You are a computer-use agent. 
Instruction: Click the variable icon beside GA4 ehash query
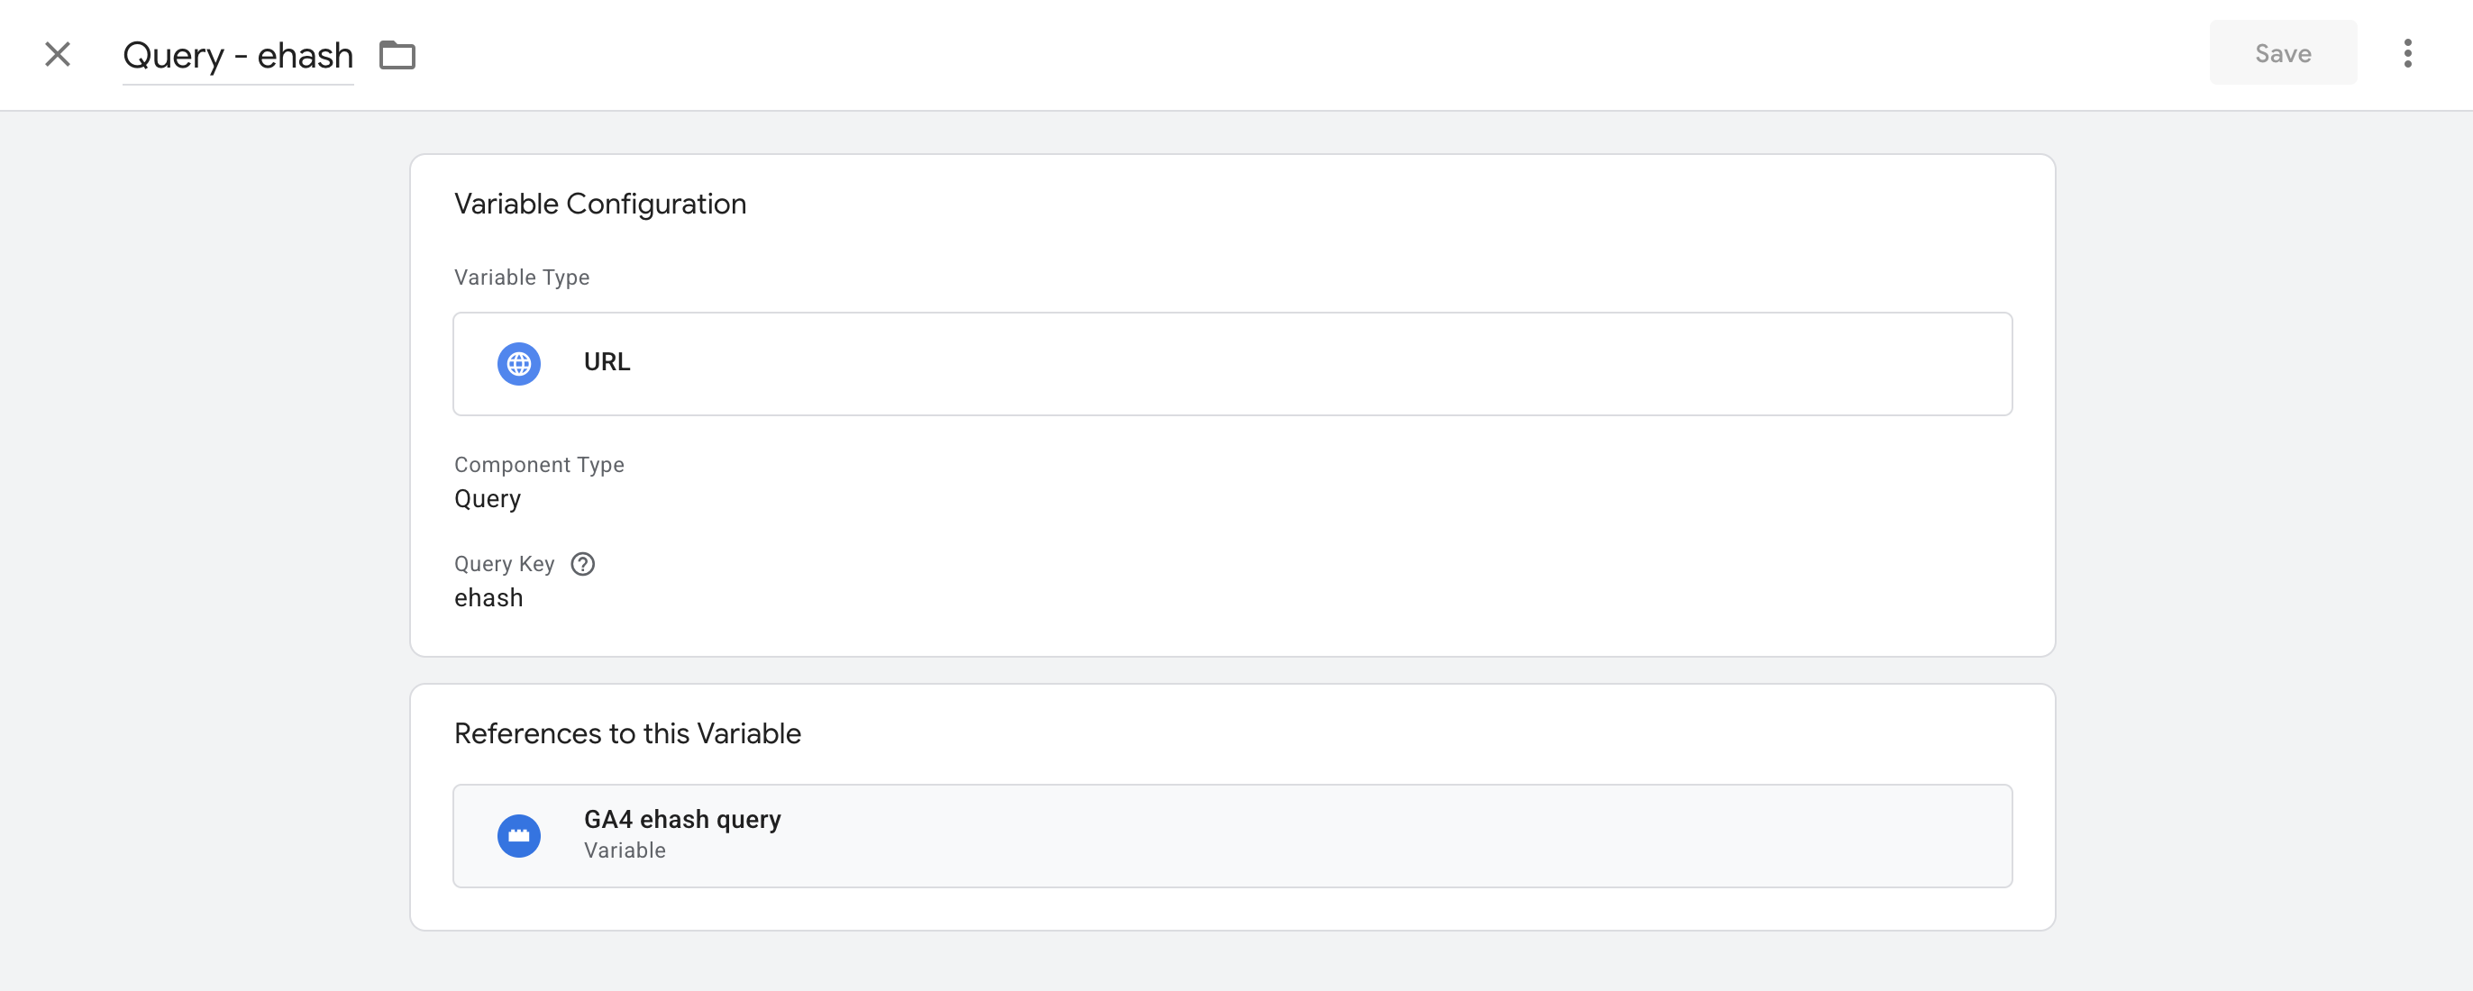pos(518,835)
